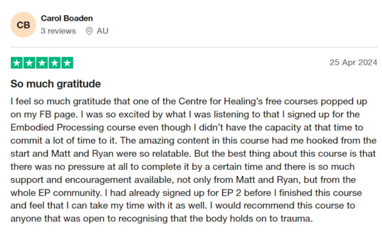Click the fifth green rating star
The height and width of the screenshot is (233, 382).
(x=67, y=63)
